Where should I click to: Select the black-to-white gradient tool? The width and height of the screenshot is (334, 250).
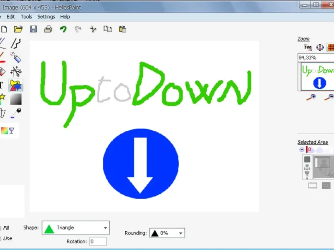(x=16, y=99)
